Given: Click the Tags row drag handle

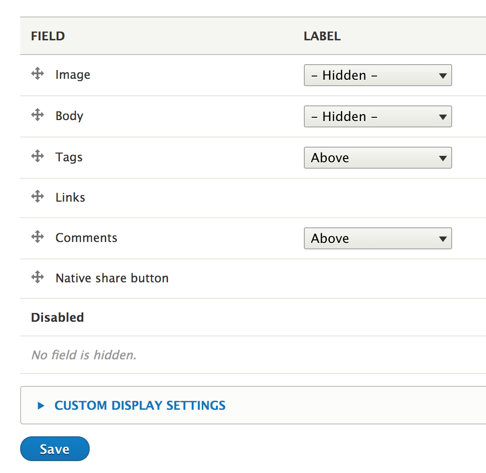Looking at the screenshot, I should click(37, 156).
